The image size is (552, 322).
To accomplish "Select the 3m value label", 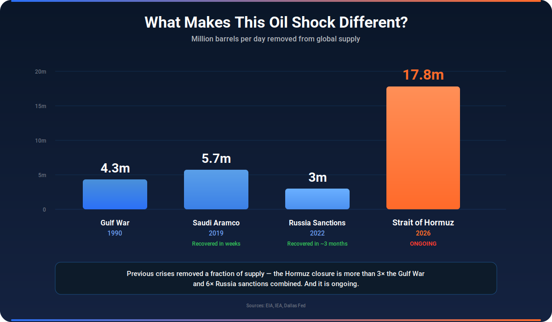I will point(317,177).
